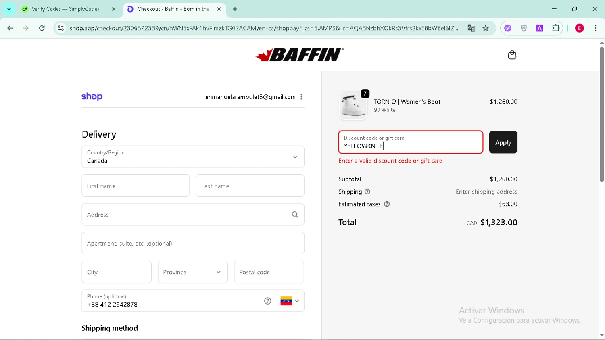
Task: Open Chrome three-dot menu
Action: pos(595,28)
